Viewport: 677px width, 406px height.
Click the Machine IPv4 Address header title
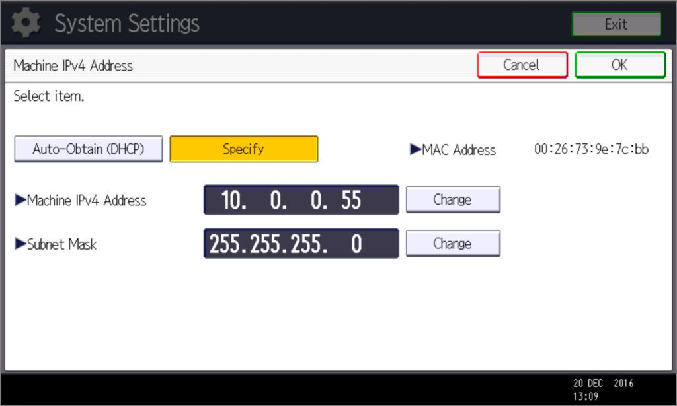pos(73,66)
